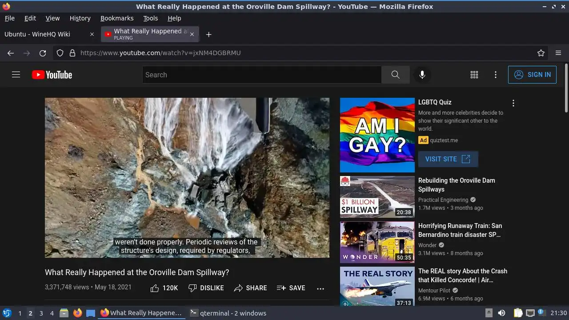This screenshot has width=569, height=320.
Task: Open the Help menu
Action: (174, 18)
